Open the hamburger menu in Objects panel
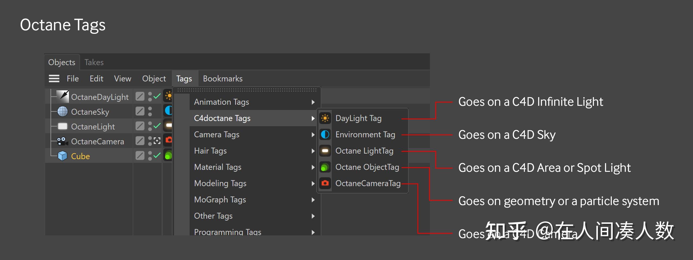The width and height of the screenshot is (693, 260). point(54,79)
